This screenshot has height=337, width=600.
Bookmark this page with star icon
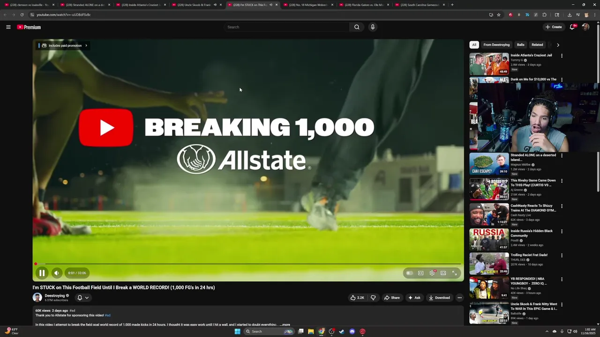click(499, 15)
